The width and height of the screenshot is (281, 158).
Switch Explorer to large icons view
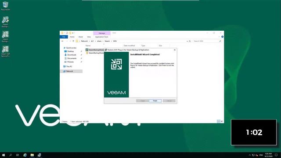point(222,122)
